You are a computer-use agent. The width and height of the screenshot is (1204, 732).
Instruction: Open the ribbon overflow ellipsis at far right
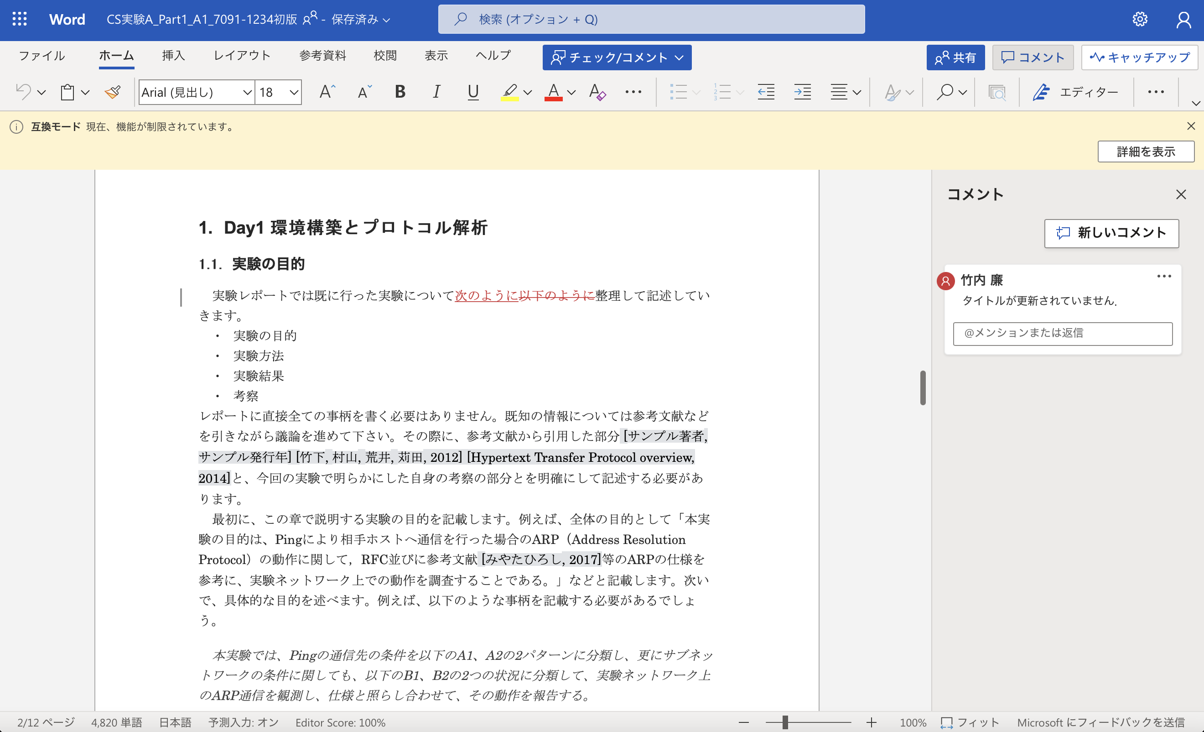tap(1156, 92)
